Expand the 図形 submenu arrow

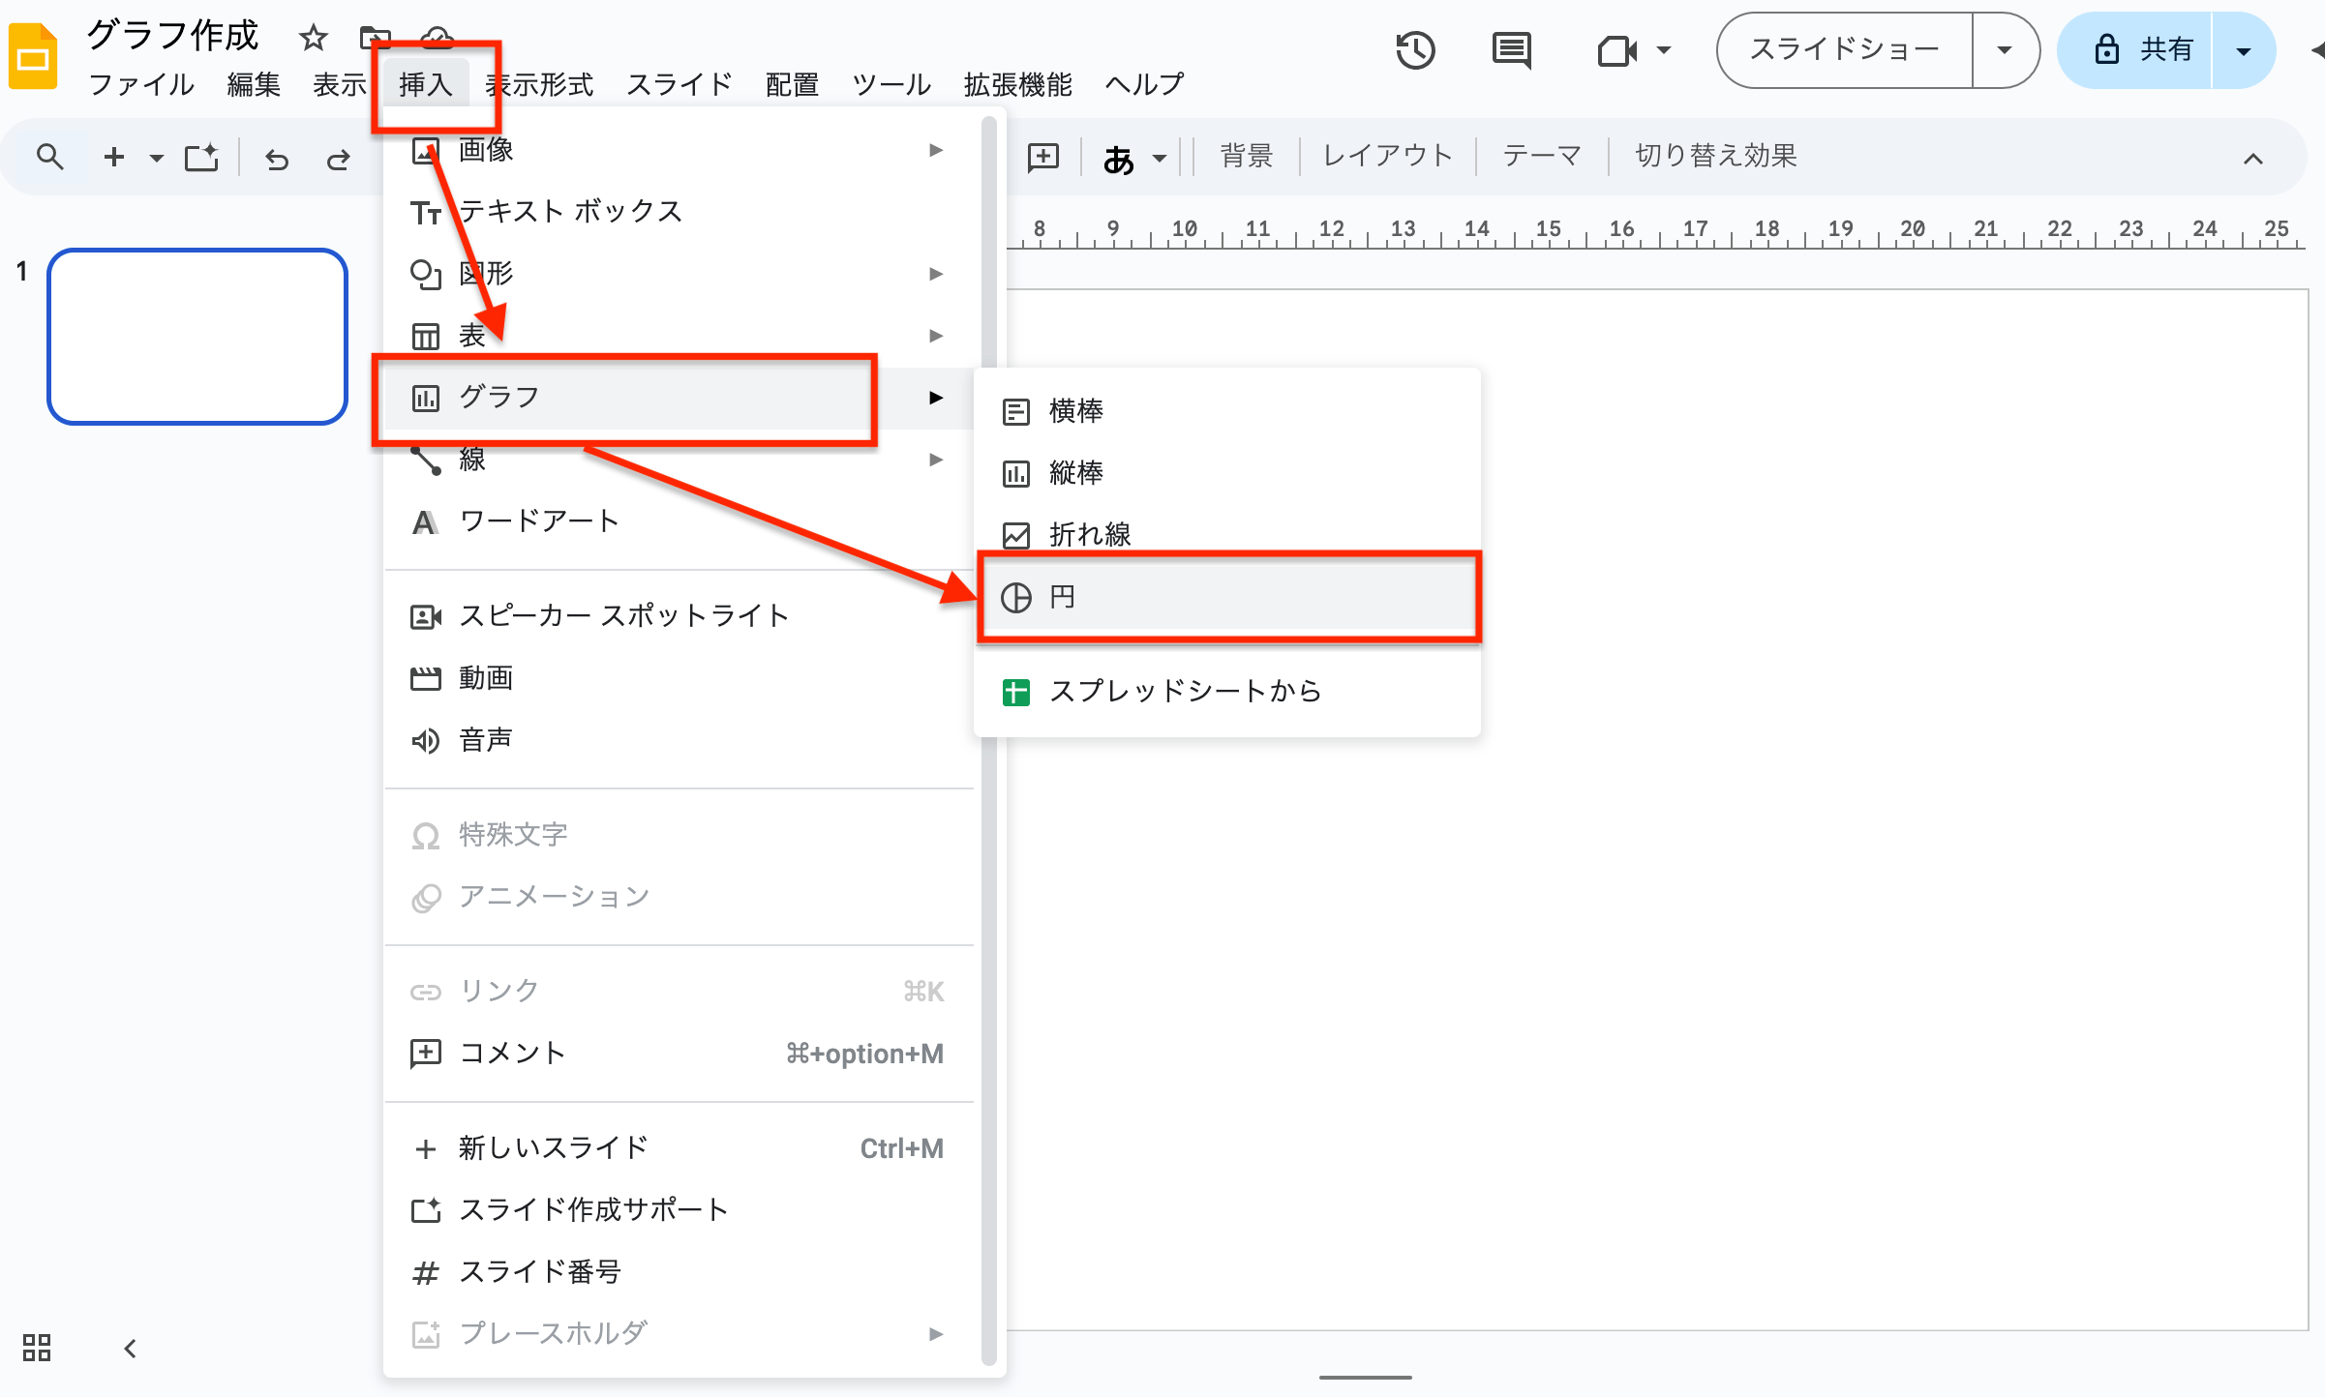tap(934, 274)
